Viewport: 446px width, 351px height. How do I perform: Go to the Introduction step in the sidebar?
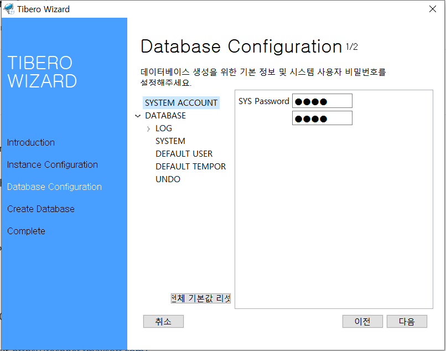31,142
